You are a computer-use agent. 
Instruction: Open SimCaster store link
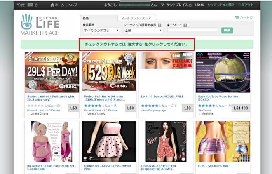tap(204, 110)
